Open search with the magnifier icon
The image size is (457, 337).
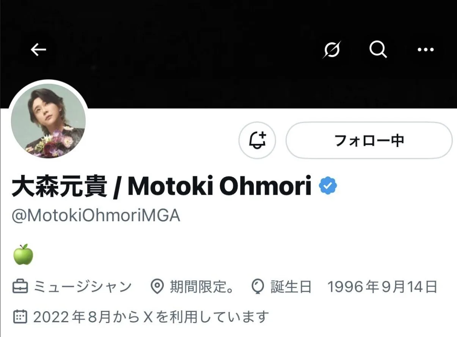pyautogui.click(x=378, y=49)
